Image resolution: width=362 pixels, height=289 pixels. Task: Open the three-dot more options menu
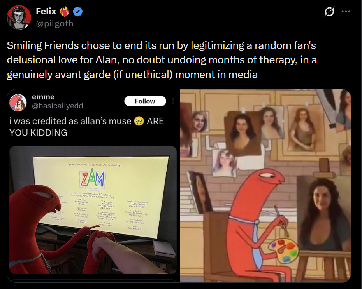[346, 12]
